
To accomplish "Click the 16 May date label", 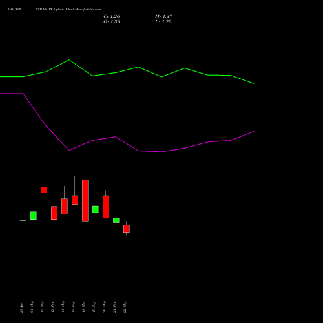I will click(83, 307).
